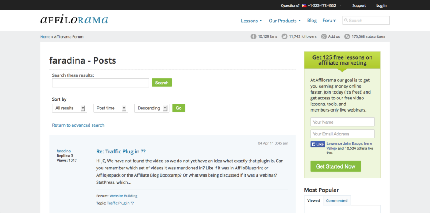
Task: Switch to the Commented tab
Action: pyautogui.click(x=337, y=201)
